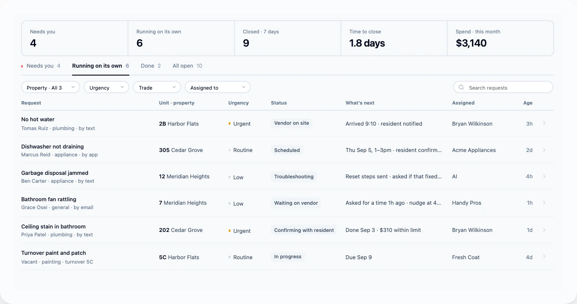The width and height of the screenshot is (577, 304).
Task: Switch to the Needs you tab
Action: click(41, 66)
